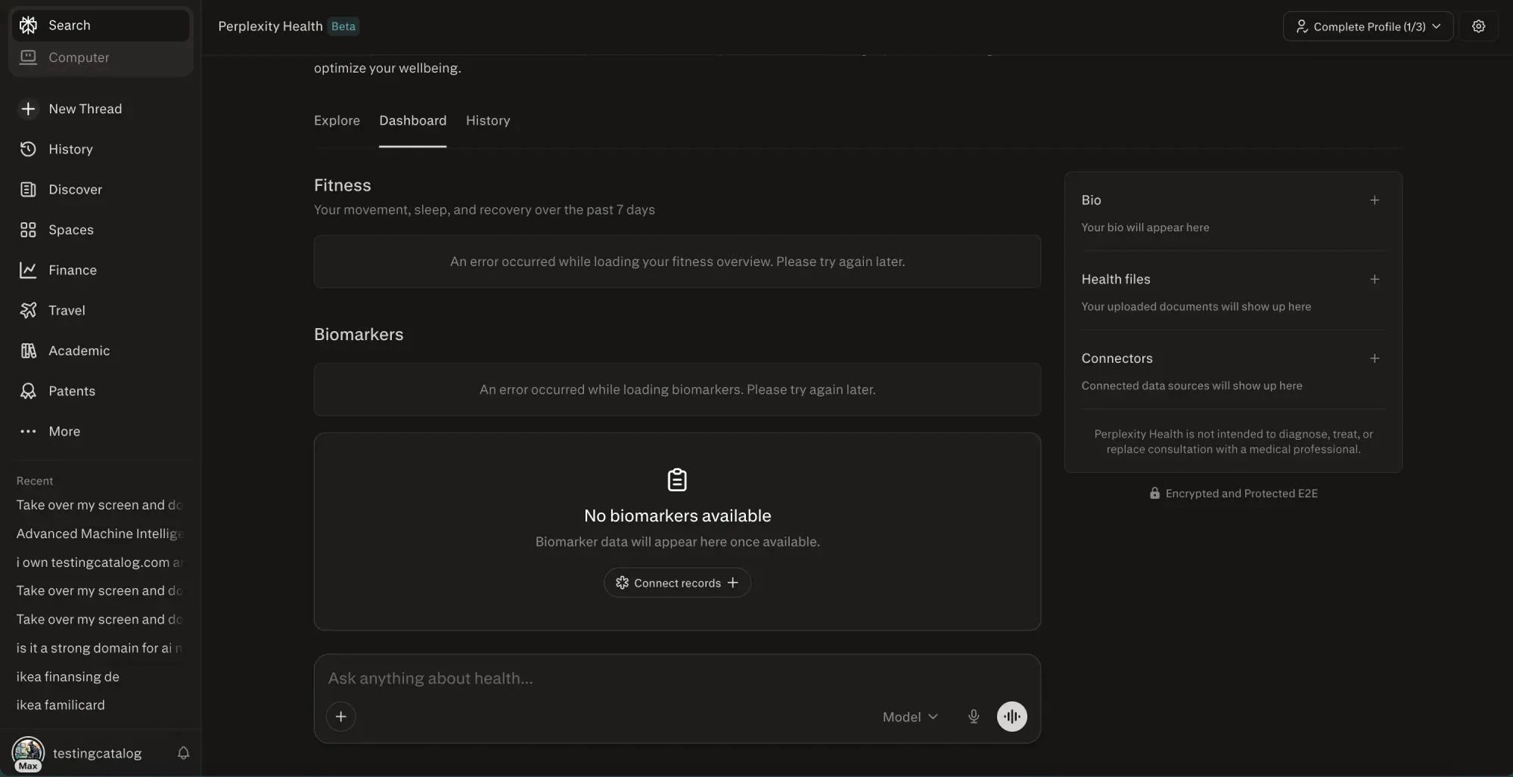Screen dimensions: 1513x777
Task: Start a New Thread
Action: click(85, 109)
